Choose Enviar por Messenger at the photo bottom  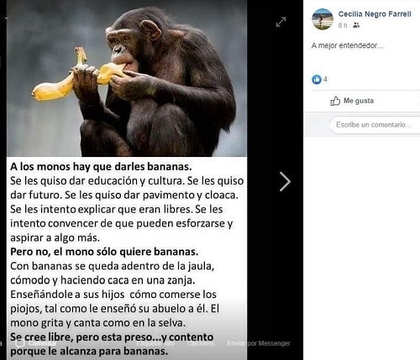pos(259,343)
